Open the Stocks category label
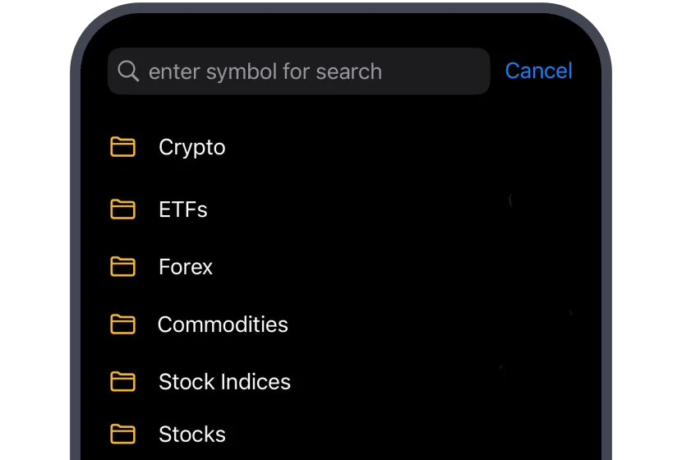 point(192,434)
